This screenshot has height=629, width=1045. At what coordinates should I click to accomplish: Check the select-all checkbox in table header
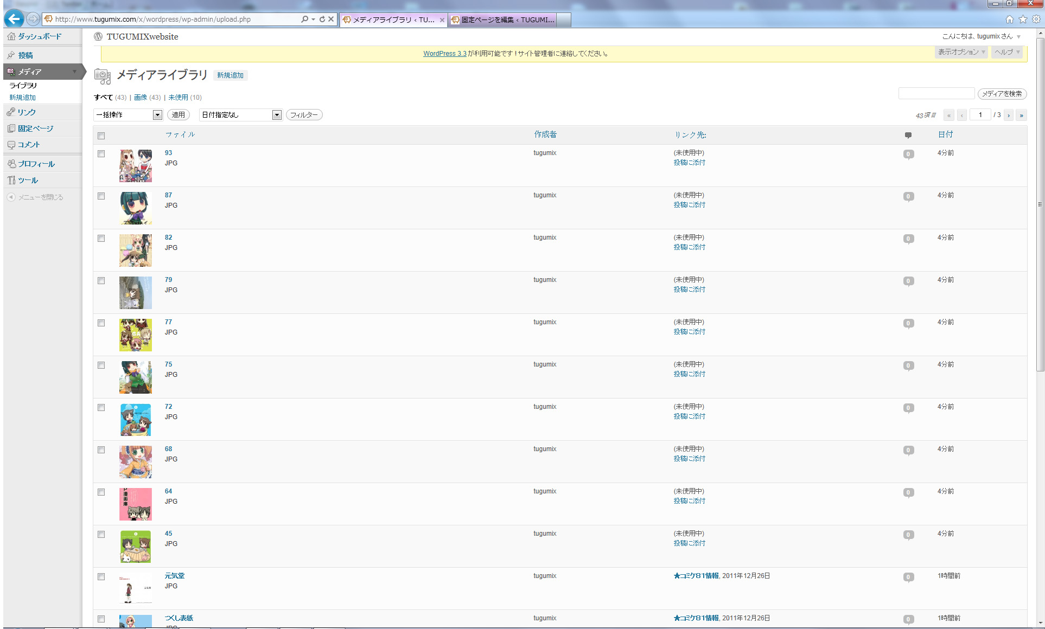tap(101, 136)
